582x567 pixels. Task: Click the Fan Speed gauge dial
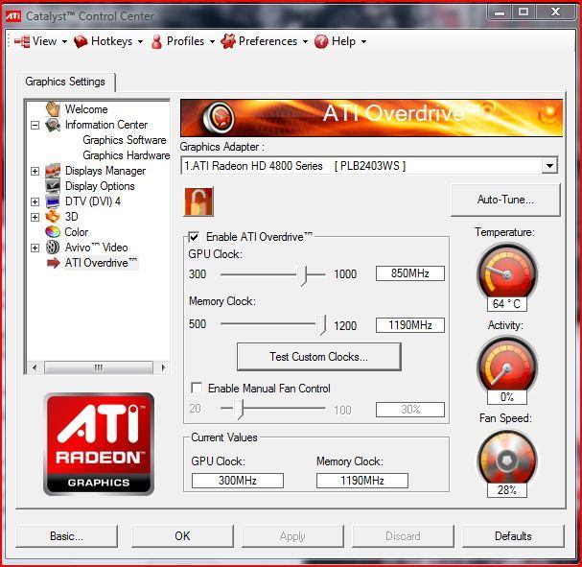507,460
